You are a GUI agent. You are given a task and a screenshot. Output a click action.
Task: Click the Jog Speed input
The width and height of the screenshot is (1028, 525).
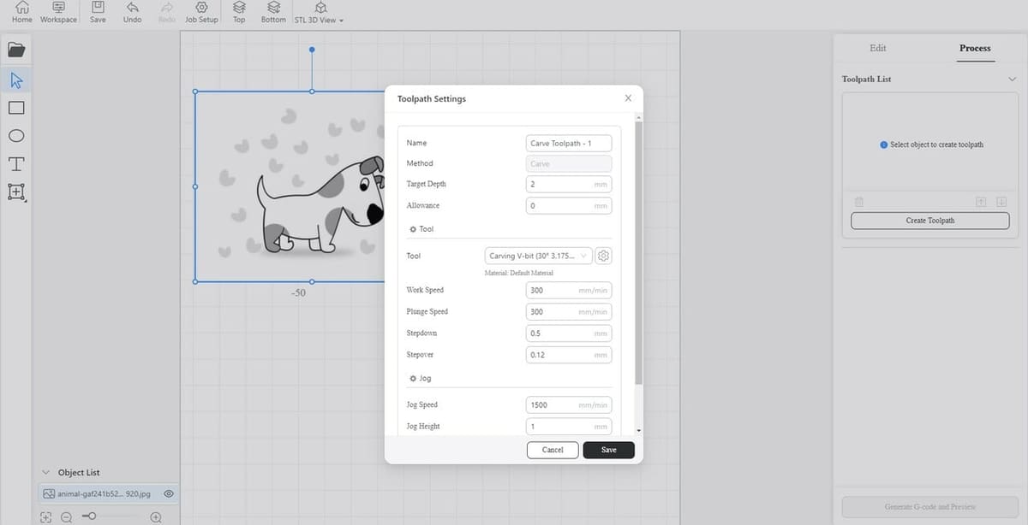569,405
